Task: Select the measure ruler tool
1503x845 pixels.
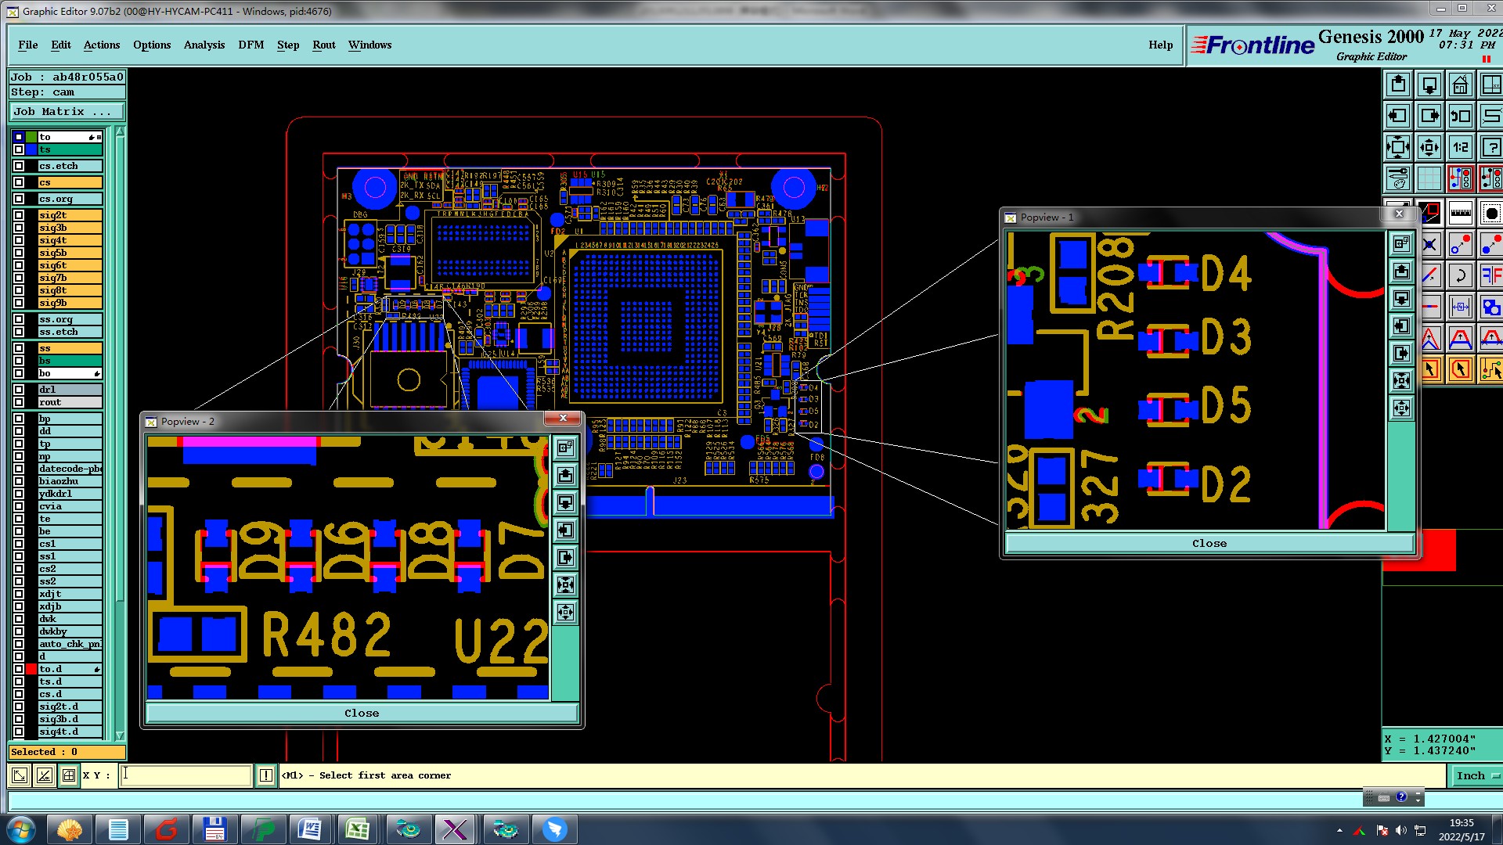Action: point(1460,213)
